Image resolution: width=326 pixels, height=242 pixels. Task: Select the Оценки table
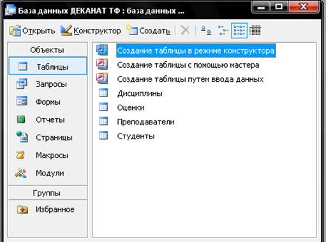tap(131, 108)
